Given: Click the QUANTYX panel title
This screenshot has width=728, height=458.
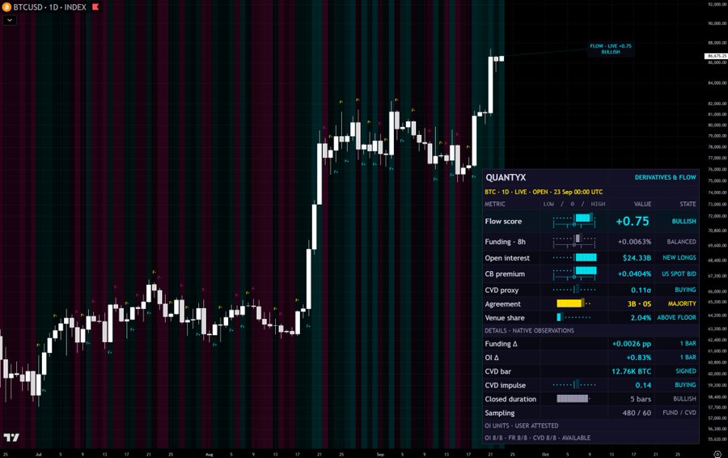Looking at the screenshot, I should (x=506, y=177).
